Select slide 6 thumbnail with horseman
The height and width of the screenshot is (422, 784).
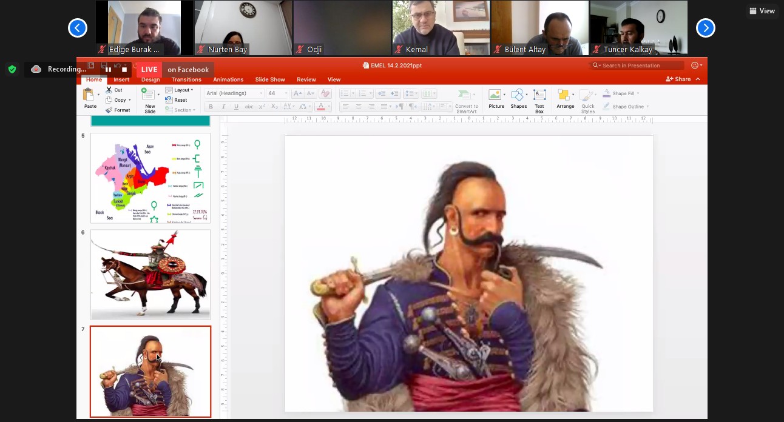[150, 274]
